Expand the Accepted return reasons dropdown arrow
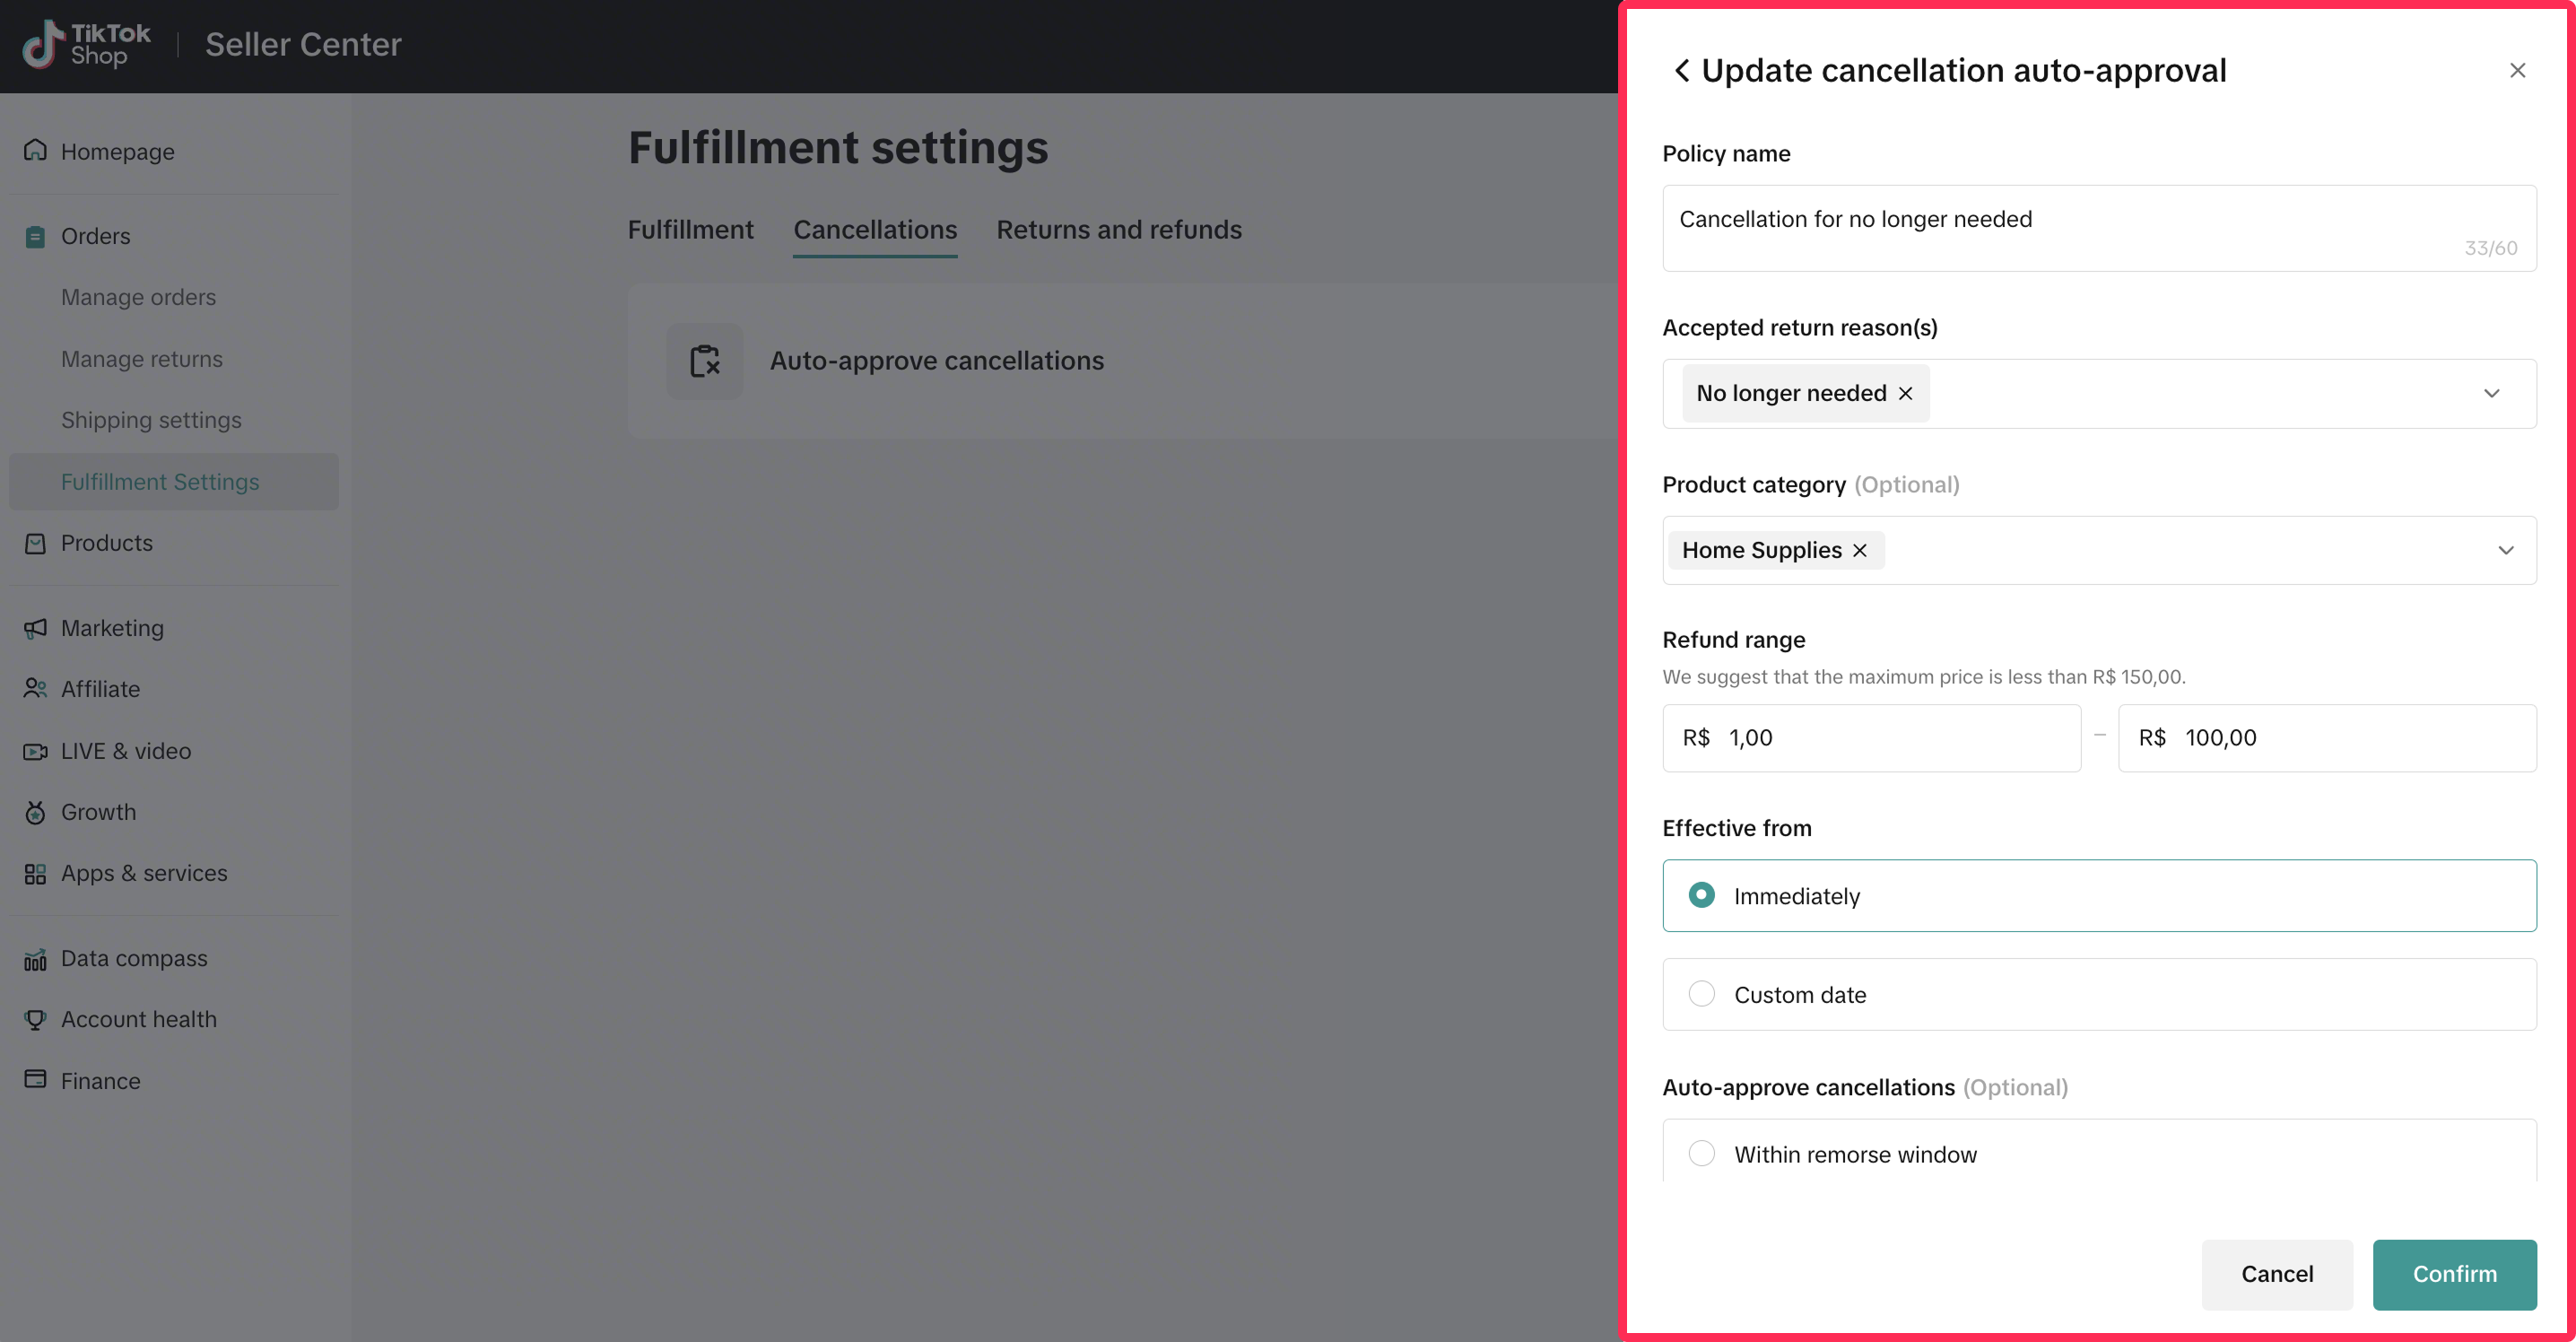 coord(2491,393)
